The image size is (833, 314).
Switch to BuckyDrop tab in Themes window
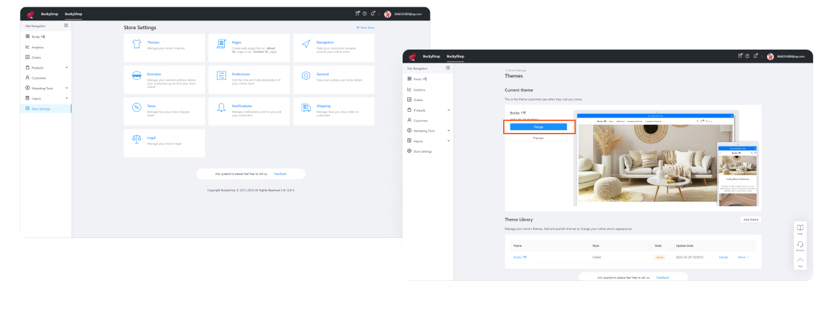(431, 56)
